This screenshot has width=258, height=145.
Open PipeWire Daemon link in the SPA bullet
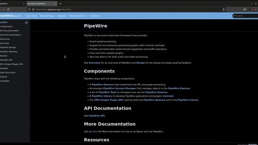coord(154,100)
